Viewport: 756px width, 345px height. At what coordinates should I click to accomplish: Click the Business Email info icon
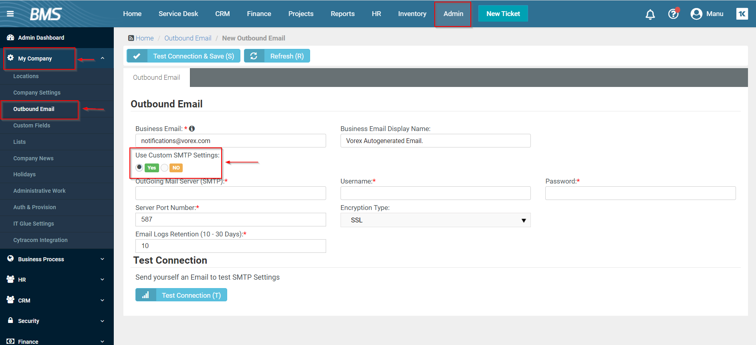[192, 129]
